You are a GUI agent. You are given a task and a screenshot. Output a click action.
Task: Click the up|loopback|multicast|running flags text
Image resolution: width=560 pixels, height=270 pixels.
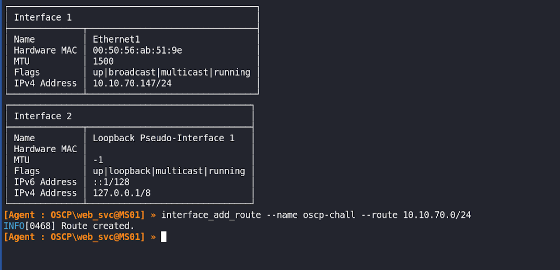169,171
